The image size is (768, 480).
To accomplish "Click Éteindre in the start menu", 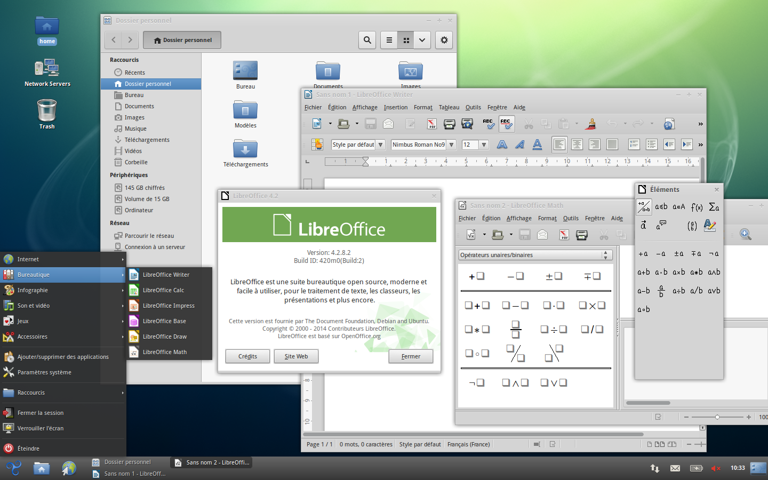I will point(63,449).
